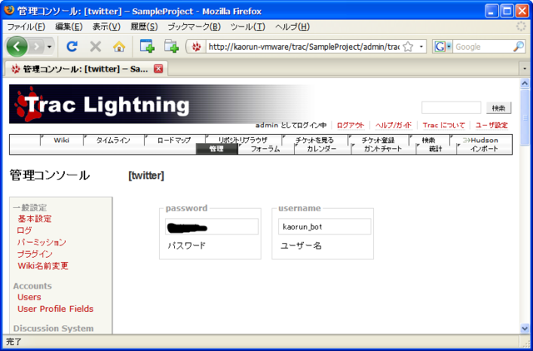Click the Trac paw site icon in address bar
This screenshot has width=533, height=351.
tap(197, 47)
